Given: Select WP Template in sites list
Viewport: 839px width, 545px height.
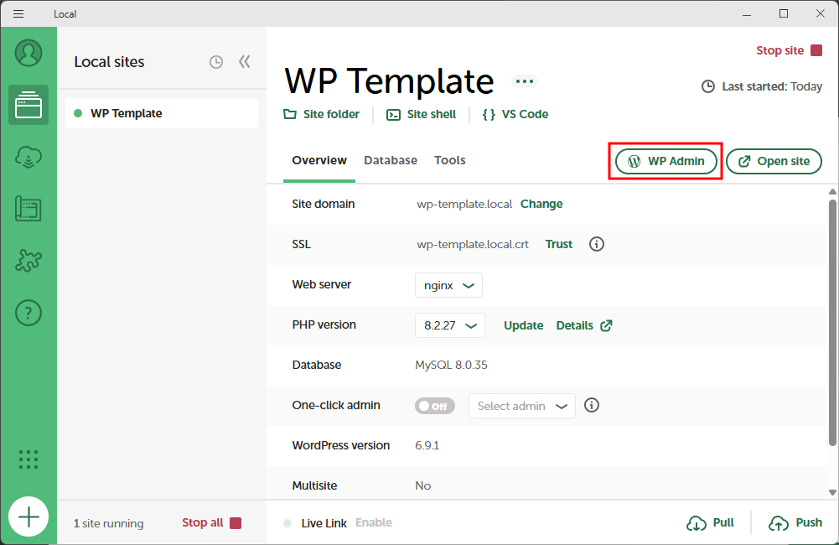Looking at the screenshot, I should [x=162, y=113].
